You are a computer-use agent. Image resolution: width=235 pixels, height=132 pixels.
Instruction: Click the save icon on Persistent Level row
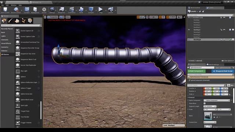coord(230,18)
